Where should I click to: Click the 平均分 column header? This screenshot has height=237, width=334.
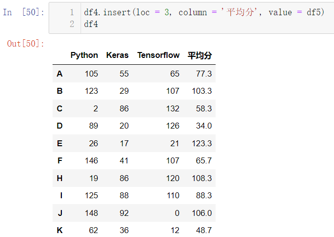coord(199,55)
